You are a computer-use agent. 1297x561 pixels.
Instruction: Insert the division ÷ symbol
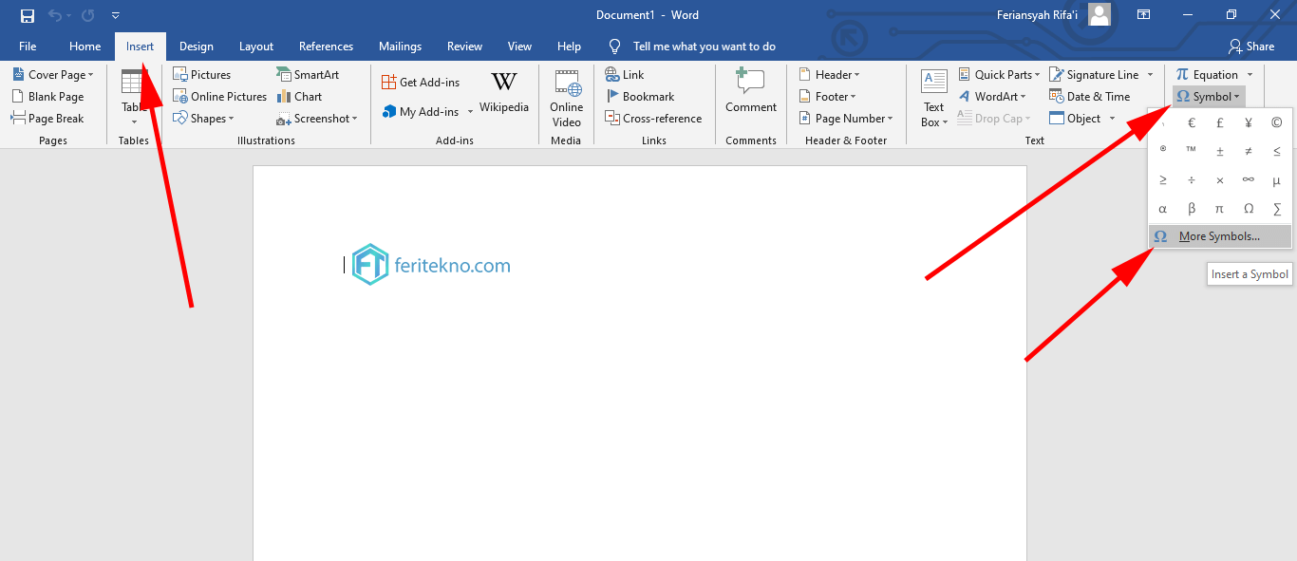coord(1192,179)
